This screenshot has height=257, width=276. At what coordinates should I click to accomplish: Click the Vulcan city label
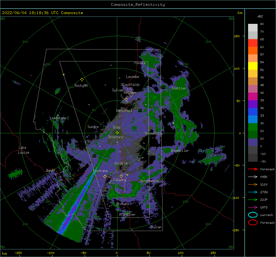click(156, 227)
